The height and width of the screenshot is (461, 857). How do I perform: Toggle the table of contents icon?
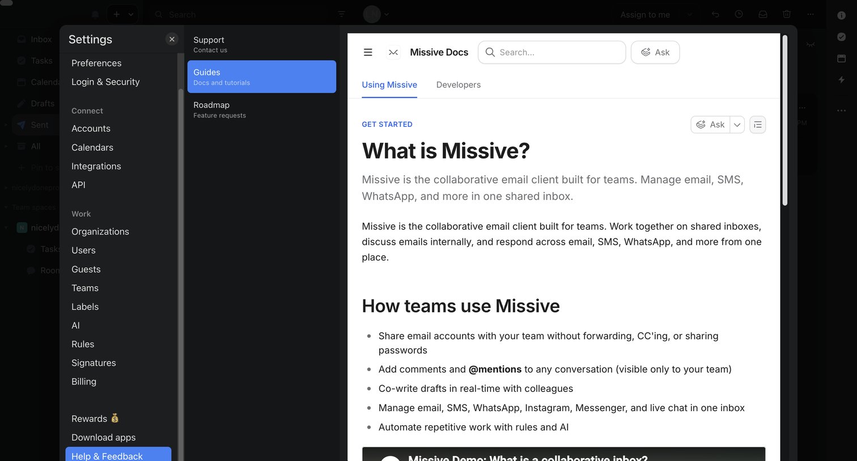point(758,125)
